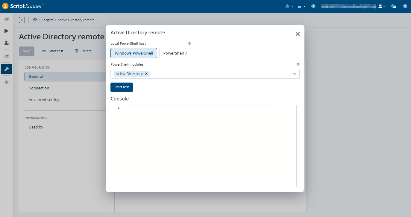
Task: Select the wrench configuration icon in sidebar
Action: [x=7, y=69]
